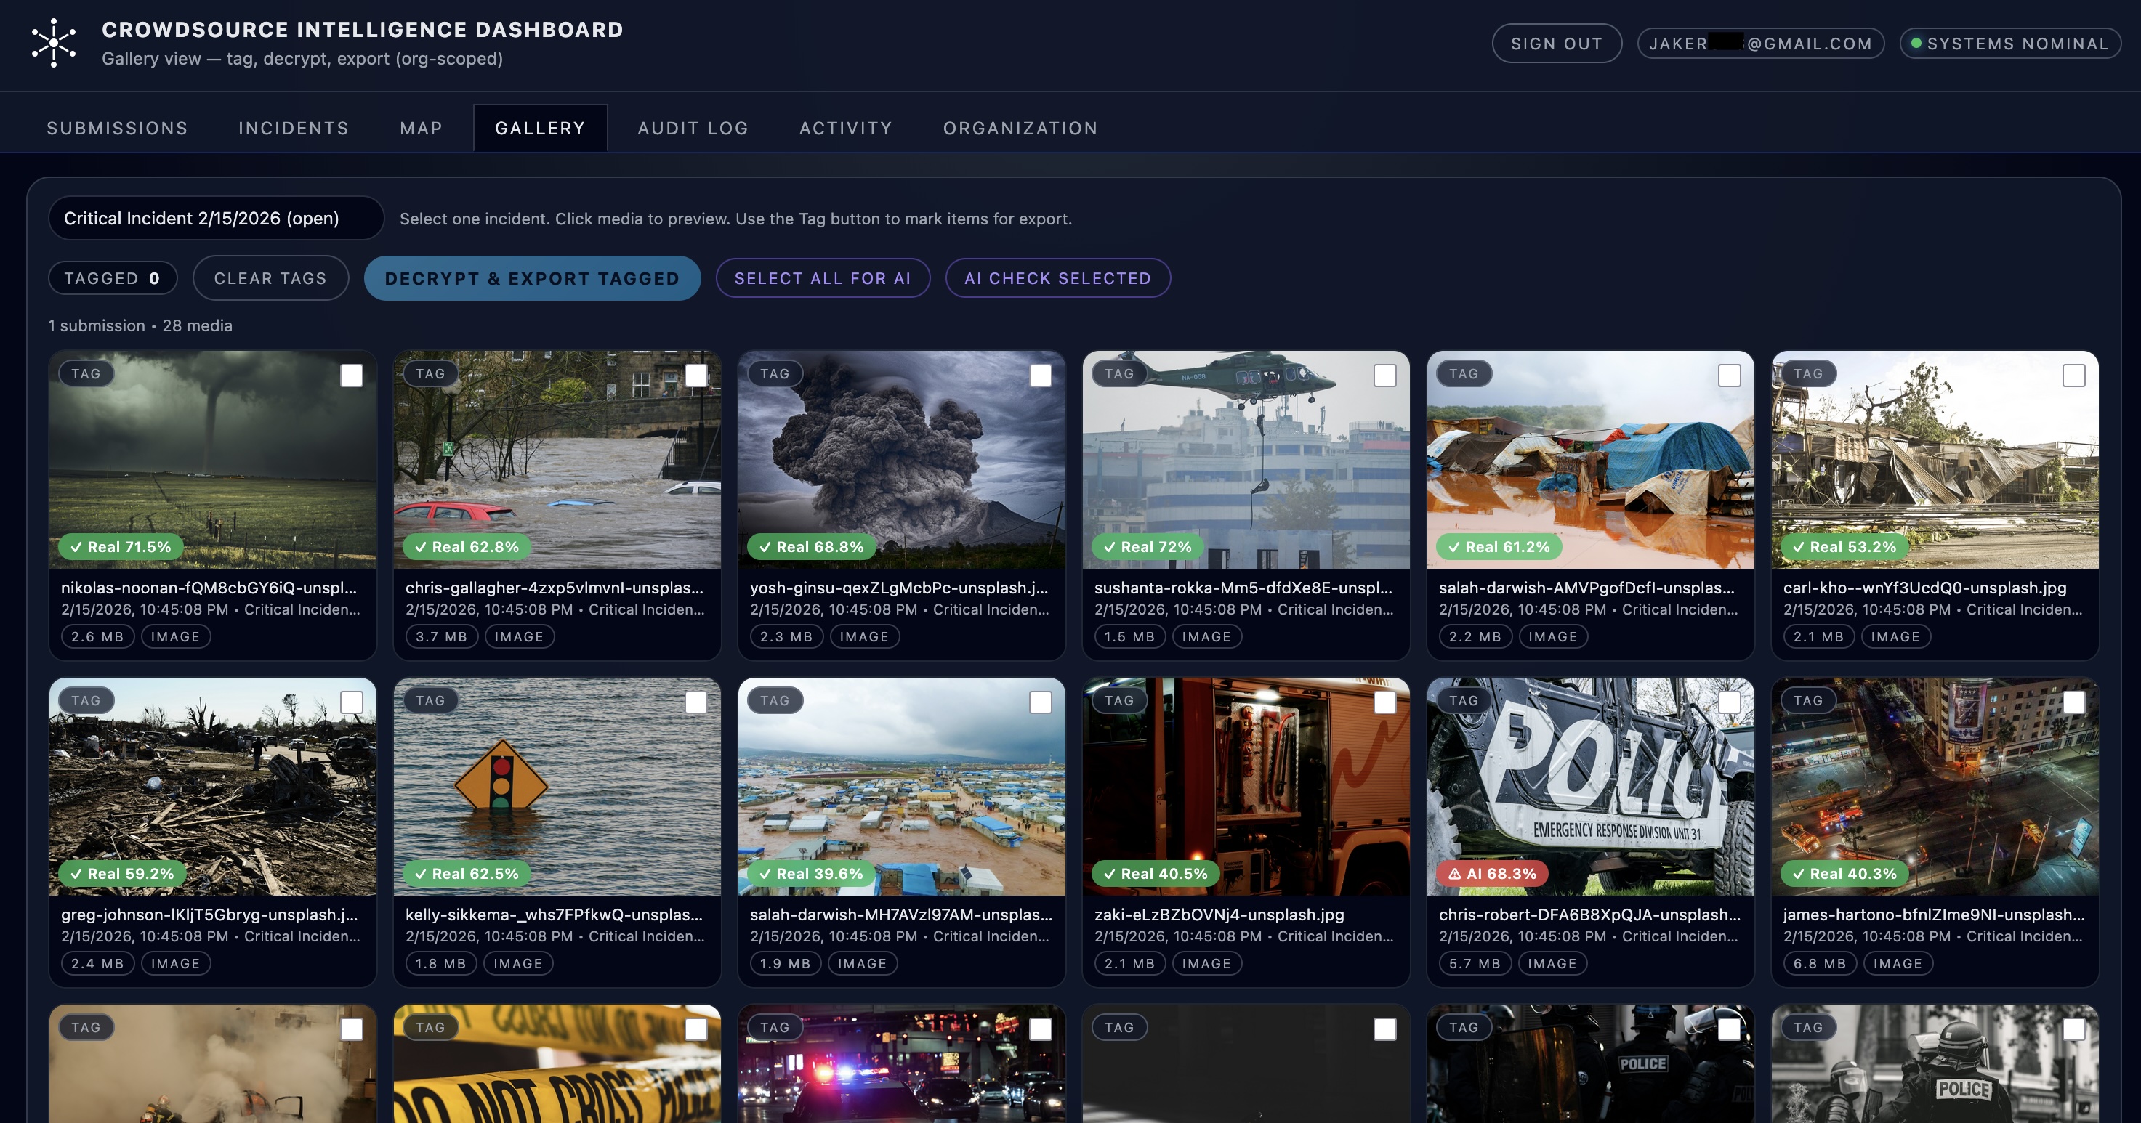Click CLEAR TAGS to remove all tags

(270, 278)
